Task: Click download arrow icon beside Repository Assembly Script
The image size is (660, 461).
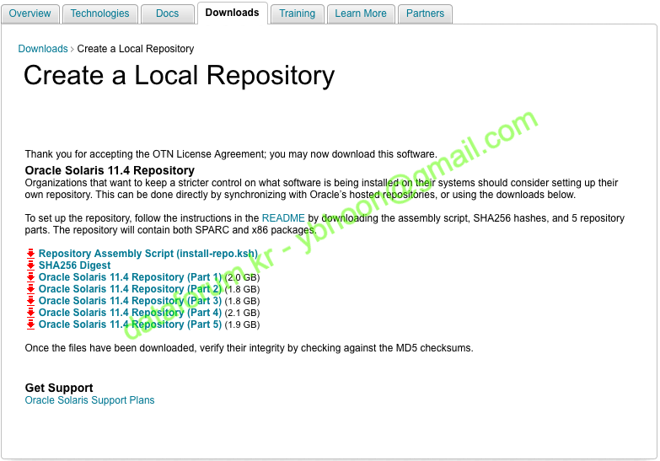Action: coord(30,254)
